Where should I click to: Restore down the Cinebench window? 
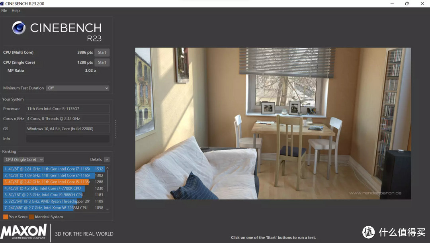[x=407, y=4]
